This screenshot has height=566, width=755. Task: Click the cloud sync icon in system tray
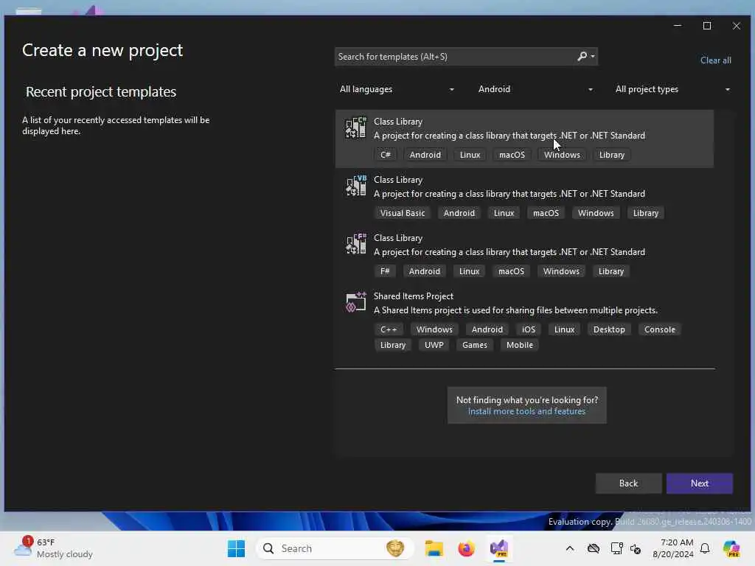pos(594,548)
